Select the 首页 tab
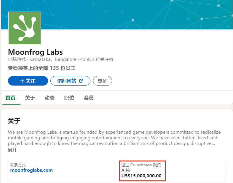 pyautogui.click(x=11, y=98)
